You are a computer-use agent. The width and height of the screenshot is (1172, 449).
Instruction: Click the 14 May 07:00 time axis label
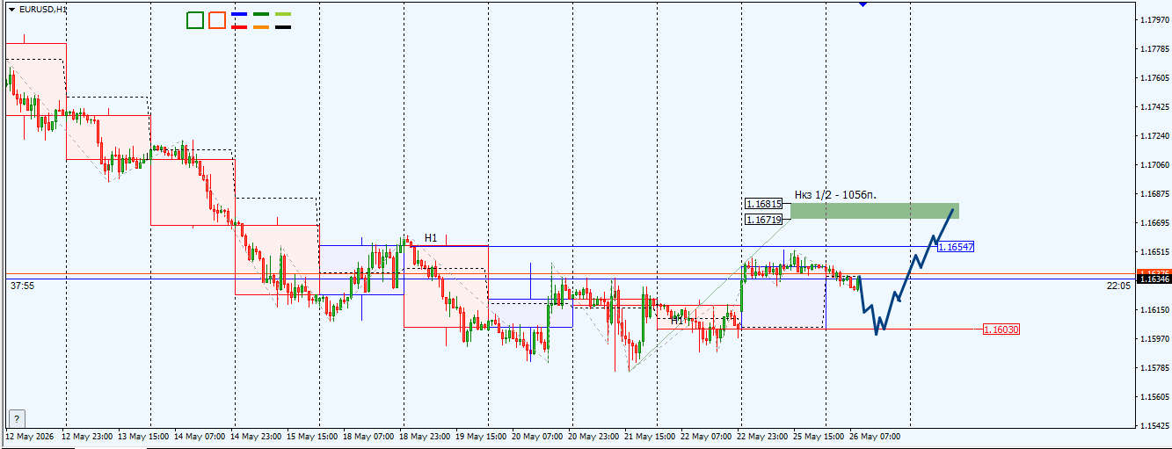[x=200, y=436]
